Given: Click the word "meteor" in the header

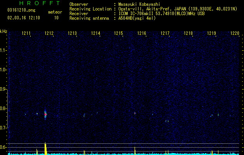Looking at the screenshot, I should (x=55, y=12).
